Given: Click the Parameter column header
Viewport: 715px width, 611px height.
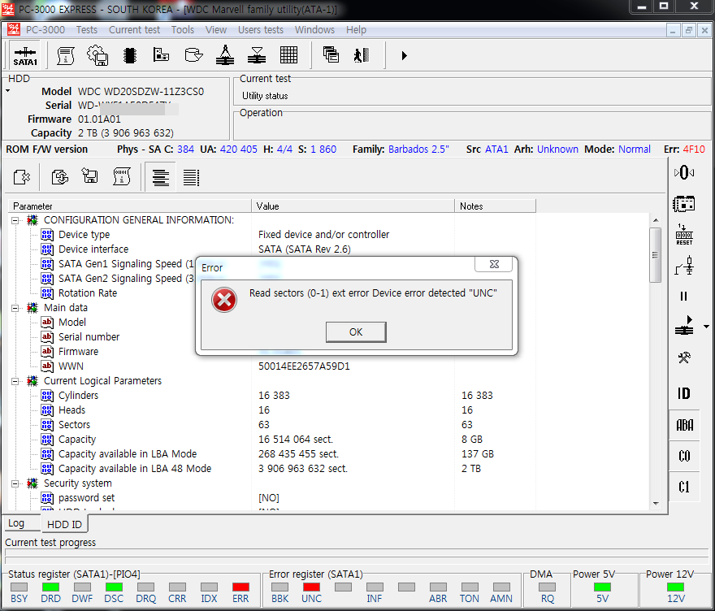Looking at the screenshot, I should coord(130,206).
